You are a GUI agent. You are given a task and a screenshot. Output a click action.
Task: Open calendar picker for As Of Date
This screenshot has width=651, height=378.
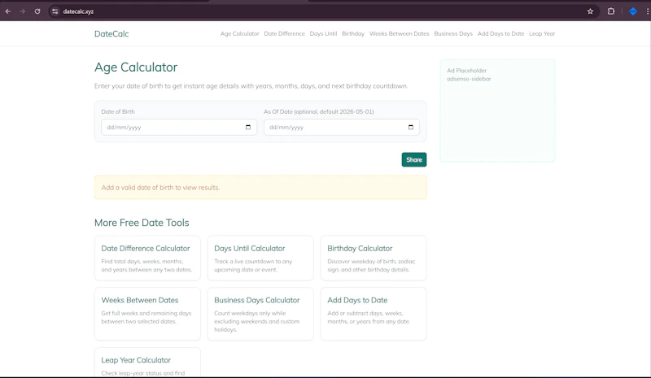coord(411,127)
